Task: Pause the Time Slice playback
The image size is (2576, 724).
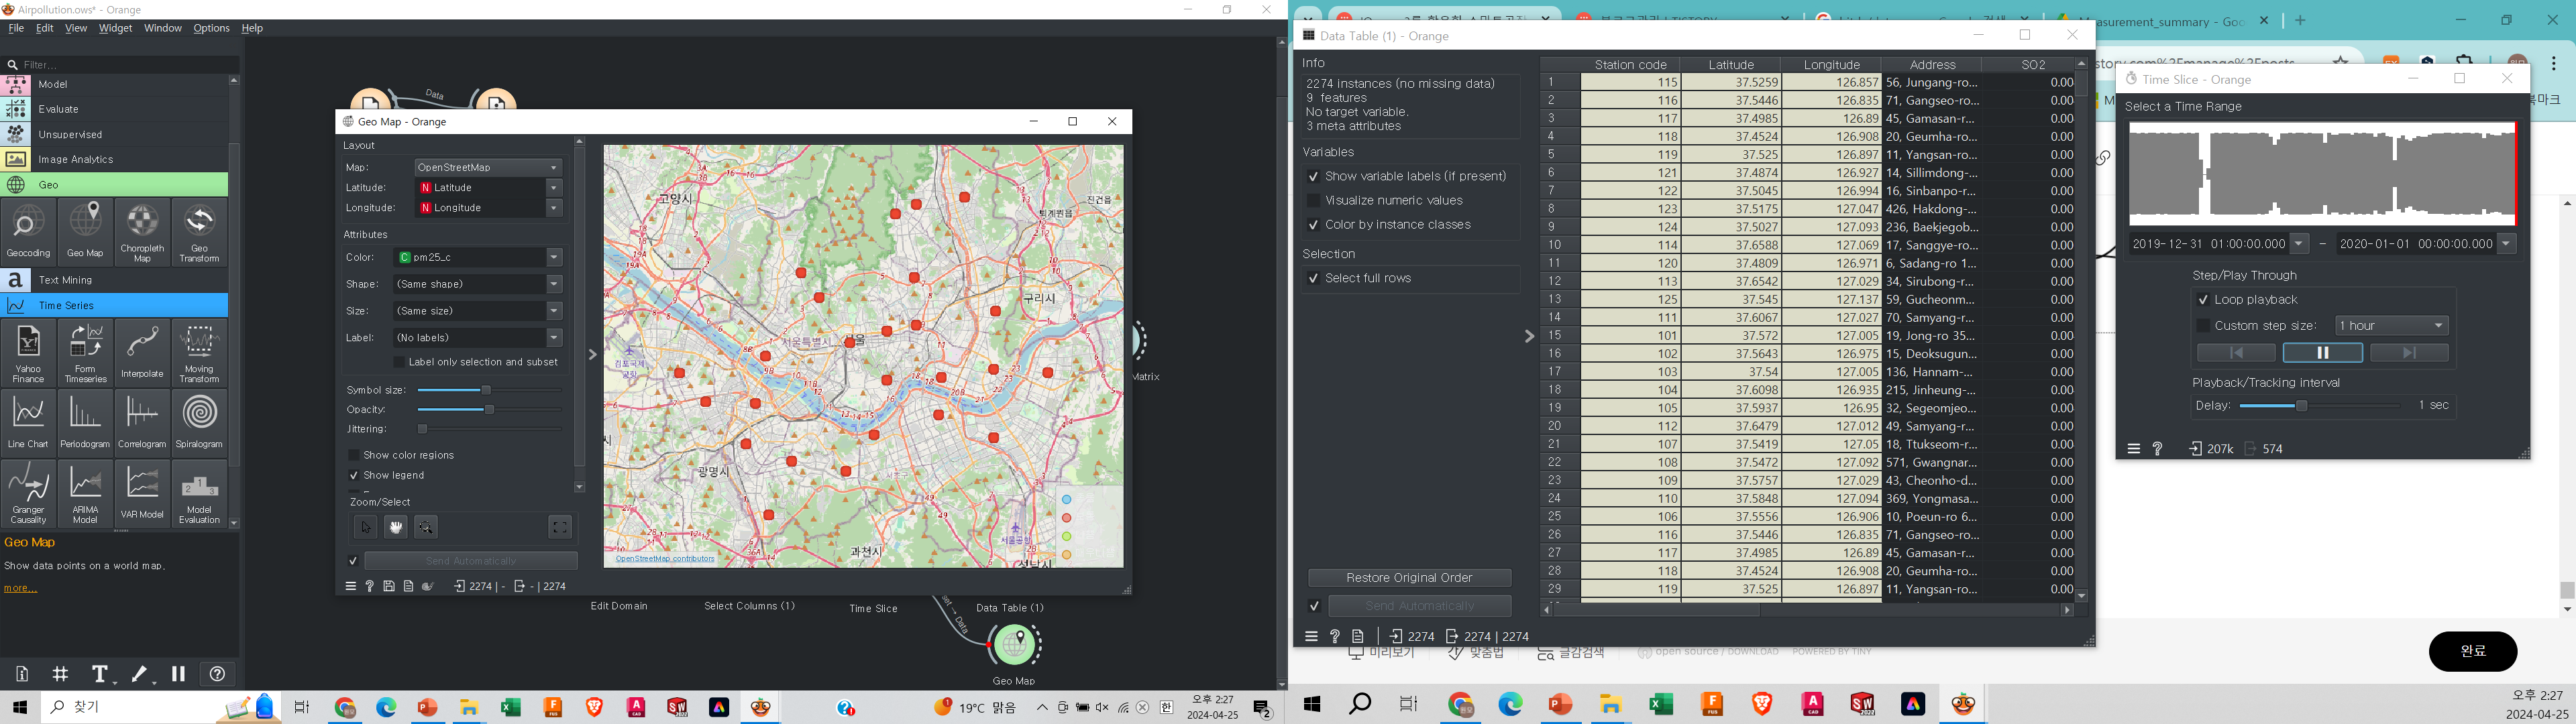Action: [x=2322, y=352]
